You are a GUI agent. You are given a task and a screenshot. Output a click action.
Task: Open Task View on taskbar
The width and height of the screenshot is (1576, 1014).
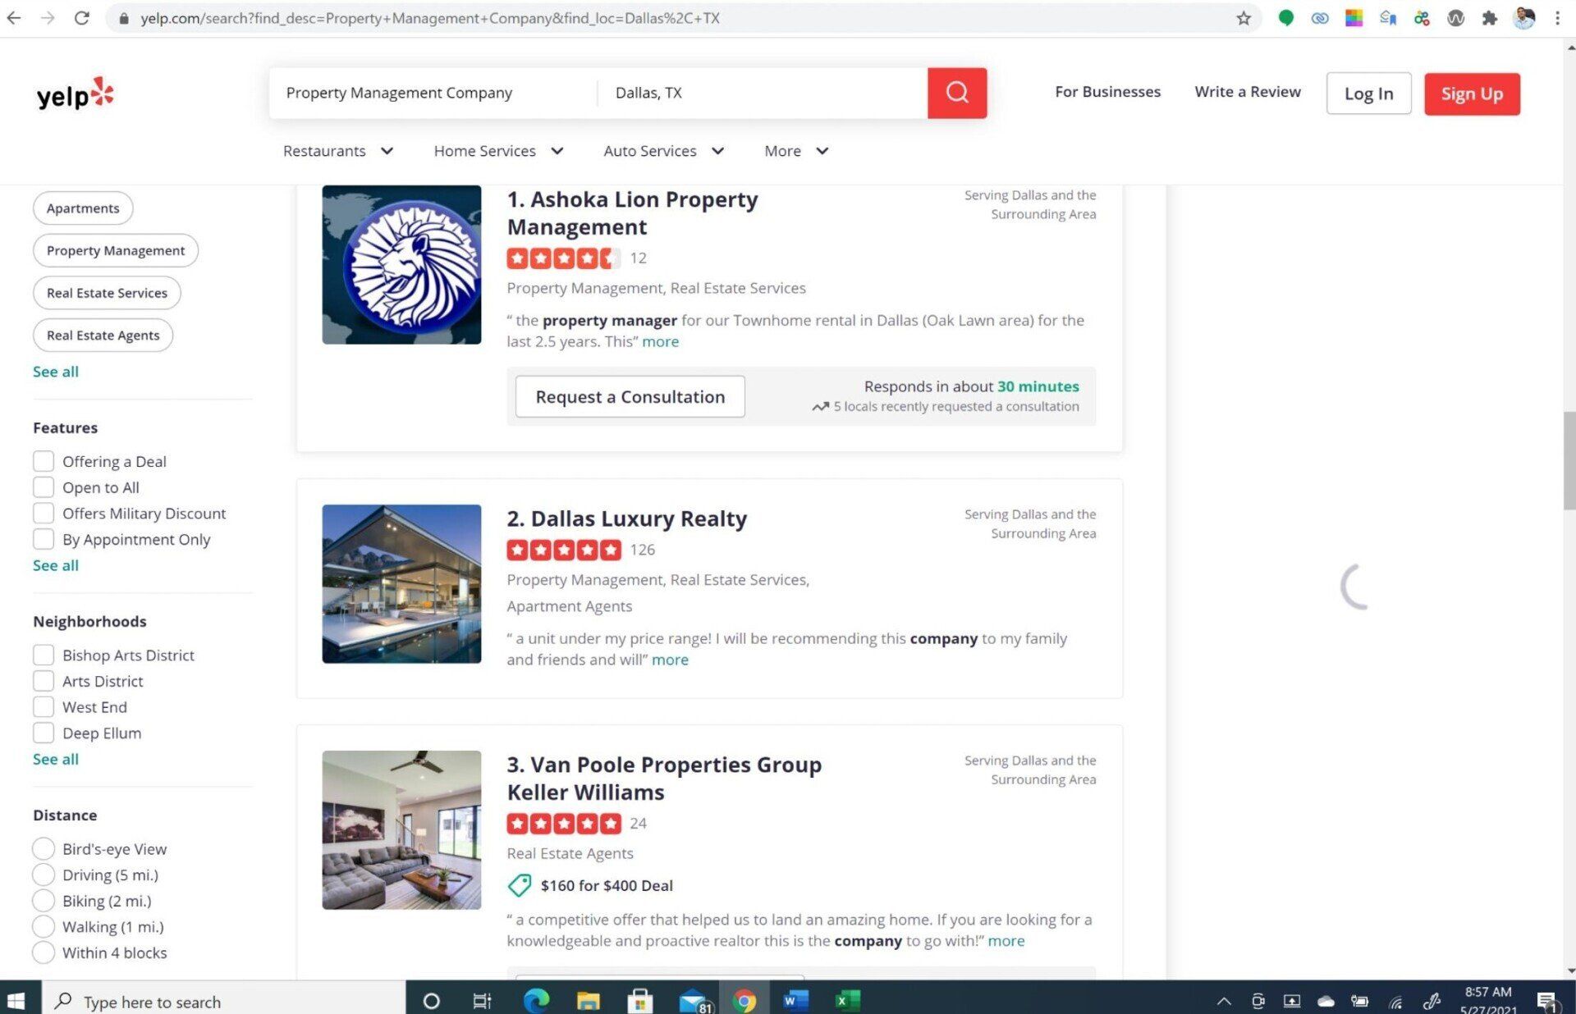[x=482, y=1001]
